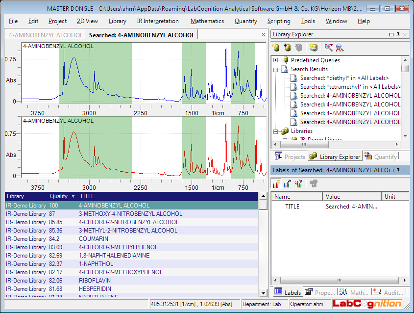Click the edit label arrow icon
The width and height of the screenshot is (414, 313).
pyautogui.click(x=288, y=184)
